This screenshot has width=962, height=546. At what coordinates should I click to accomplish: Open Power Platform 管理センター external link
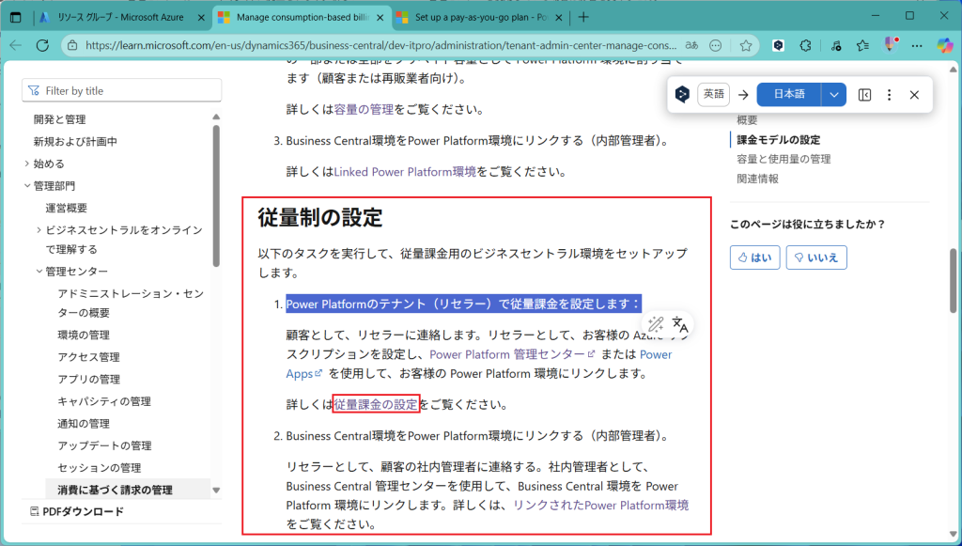pos(512,354)
